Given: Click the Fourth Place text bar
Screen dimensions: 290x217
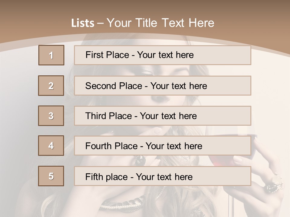Looking at the screenshot, I should (163, 146).
